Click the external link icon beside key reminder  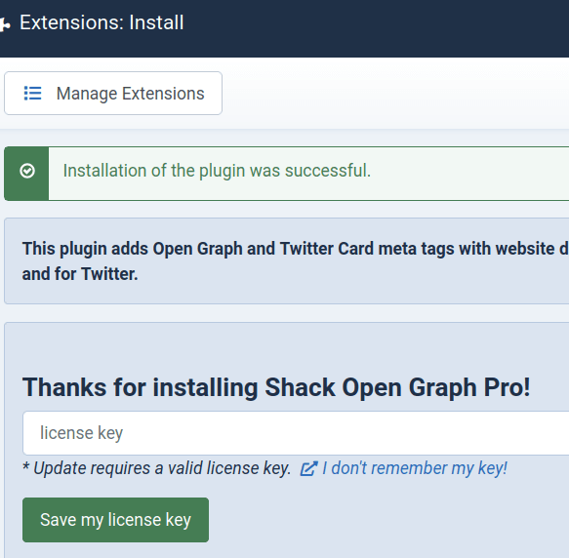pos(308,468)
